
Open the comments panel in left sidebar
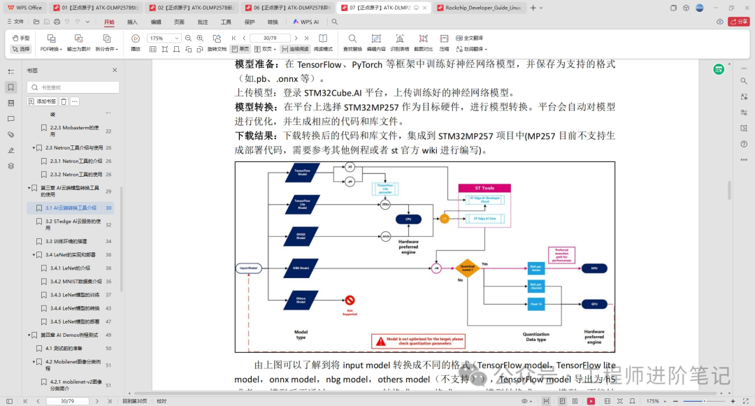point(10,119)
